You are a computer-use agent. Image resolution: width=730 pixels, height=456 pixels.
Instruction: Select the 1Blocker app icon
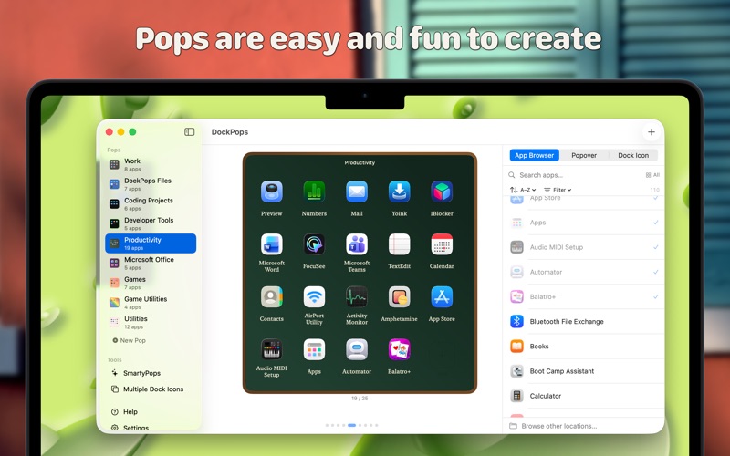[x=442, y=192]
